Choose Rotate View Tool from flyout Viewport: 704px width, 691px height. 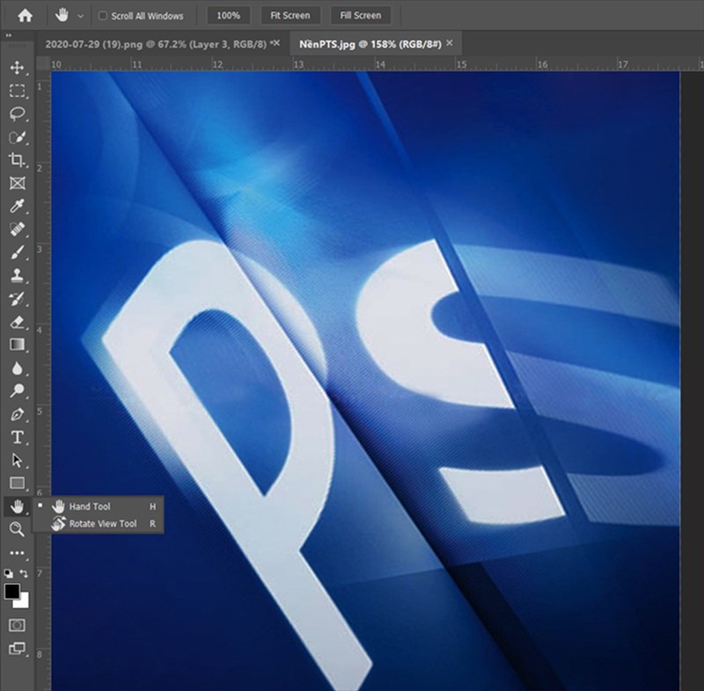[103, 524]
